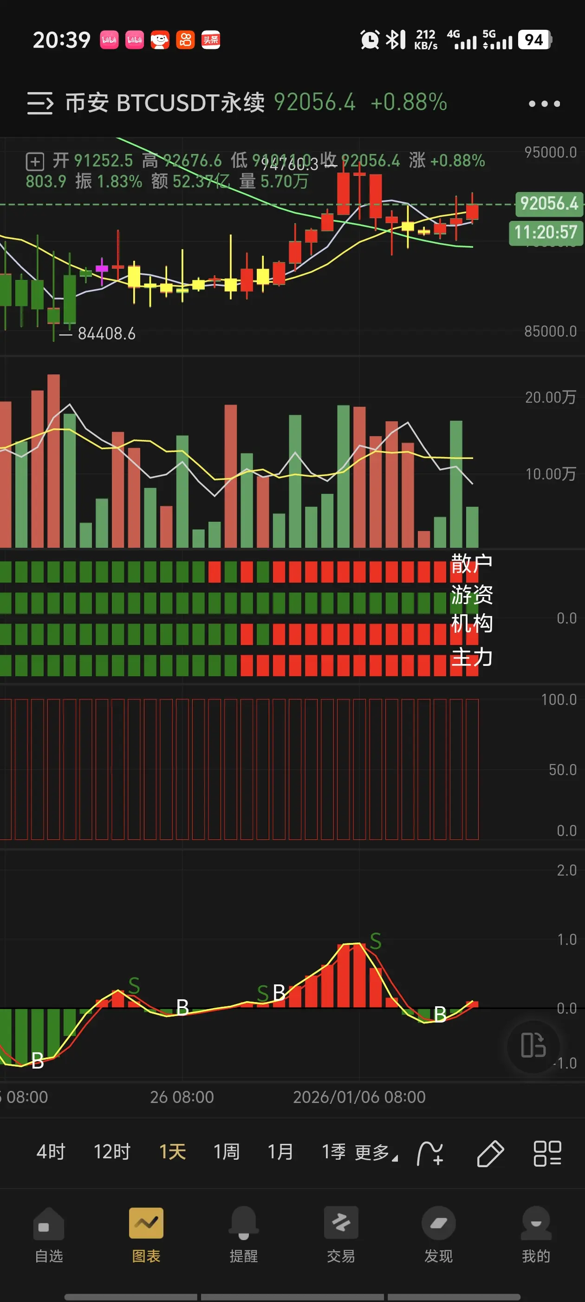The height and width of the screenshot is (1302, 585).
Task: Tap the current price label 92056.4 on axis
Action: [549, 204]
